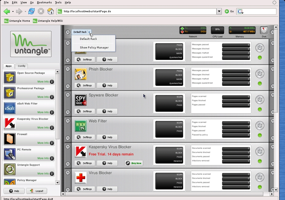Click the Web Filter rack icon
Image resolution: width=285 pixels, height=200 pixels.
[x=81, y=126]
